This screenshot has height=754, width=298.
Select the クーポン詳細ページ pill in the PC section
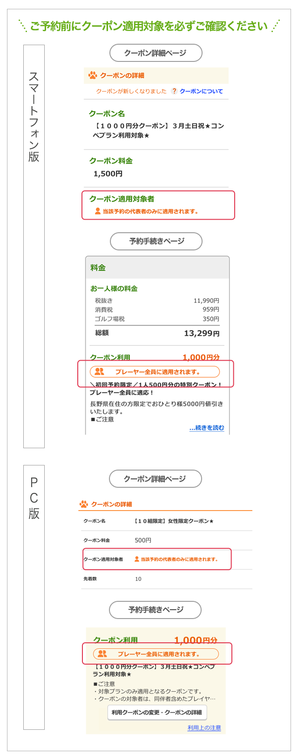pos(155,478)
